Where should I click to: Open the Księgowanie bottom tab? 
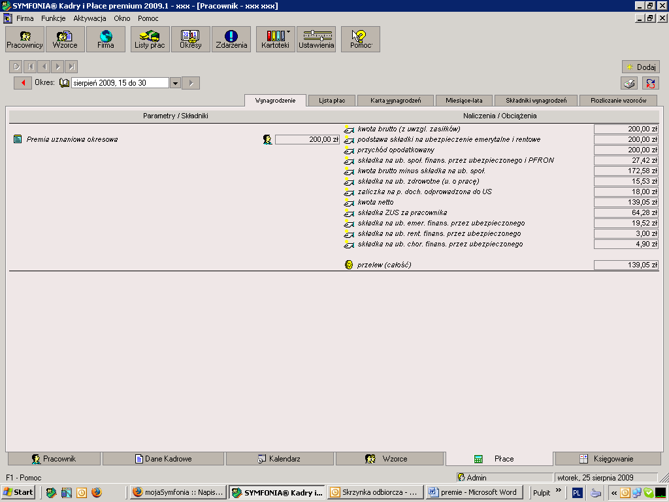pos(607,459)
